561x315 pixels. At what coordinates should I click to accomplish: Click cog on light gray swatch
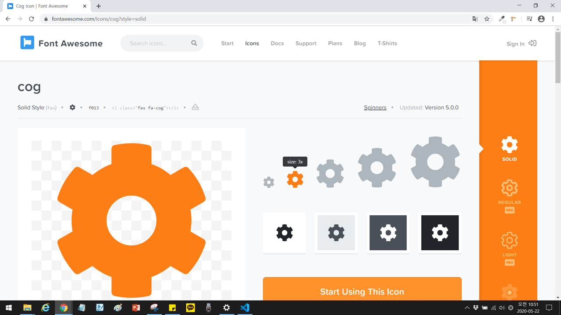pyautogui.click(x=336, y=233)
